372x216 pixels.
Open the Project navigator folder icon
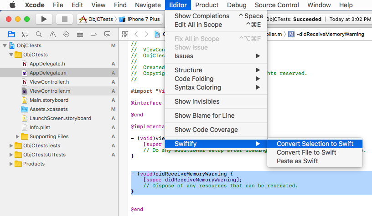click(x=11, y=35)
